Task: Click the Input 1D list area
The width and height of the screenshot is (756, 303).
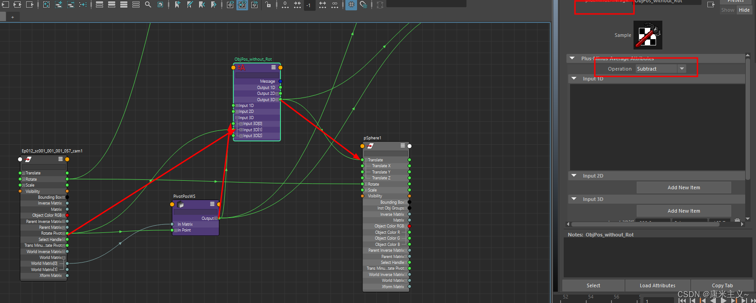Action: pos(657,127)
